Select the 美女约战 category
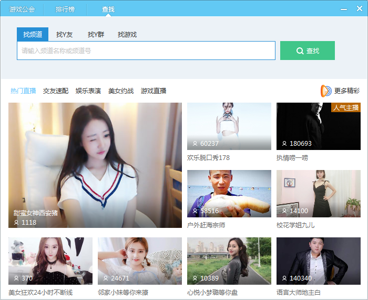The width and height of the screenshot is (368, 300). (121, 91)
